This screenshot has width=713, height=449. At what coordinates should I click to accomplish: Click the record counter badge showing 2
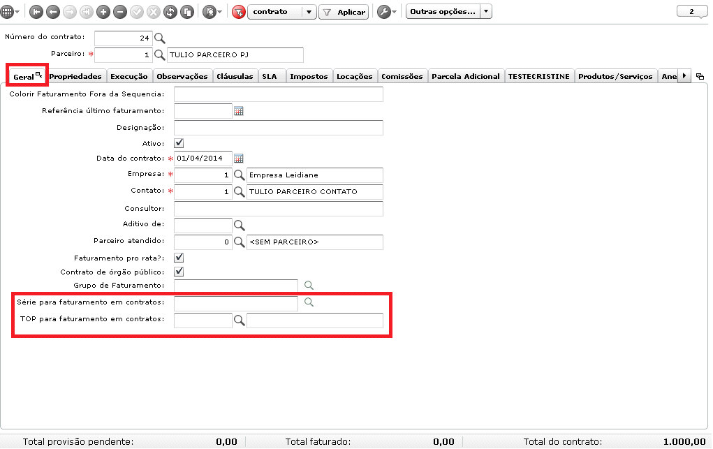(691, 12)
